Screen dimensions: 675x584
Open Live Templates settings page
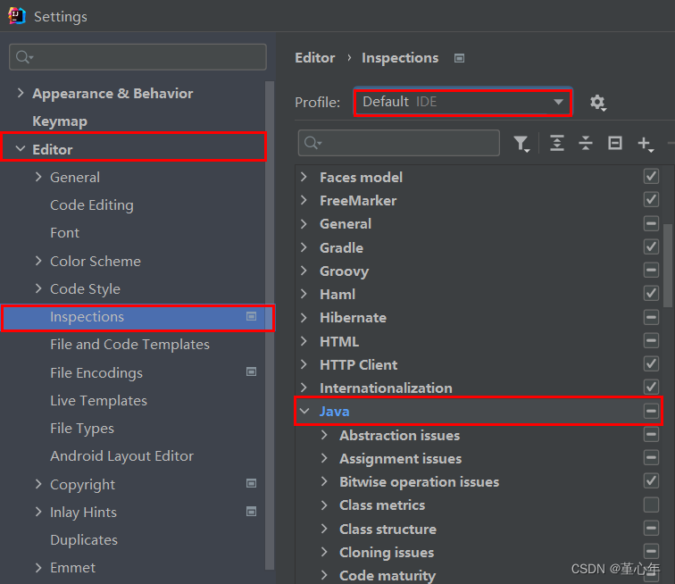98,401
